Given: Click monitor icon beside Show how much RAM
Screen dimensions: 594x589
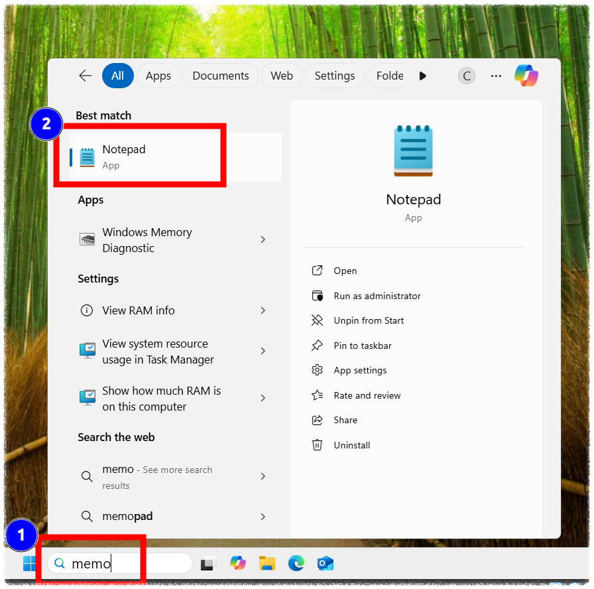Looking at the screenshot, I should [88, 398].
